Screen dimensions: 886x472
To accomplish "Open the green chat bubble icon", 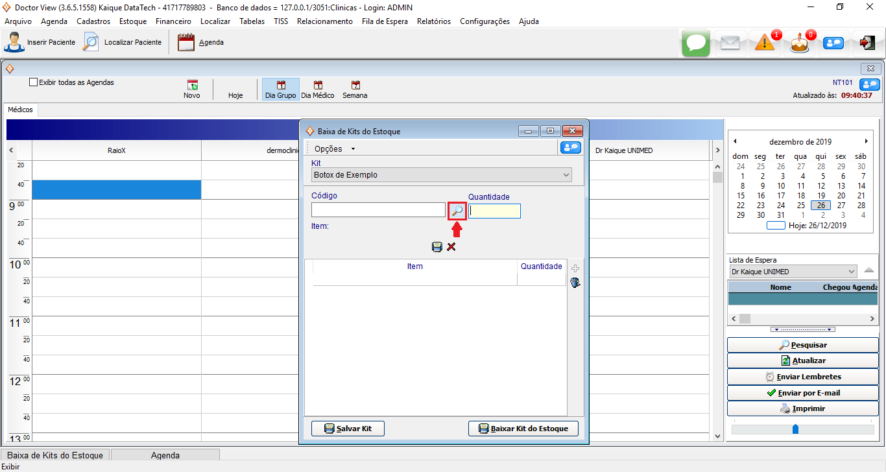I will pyautogui.click(x=696, y=43).
